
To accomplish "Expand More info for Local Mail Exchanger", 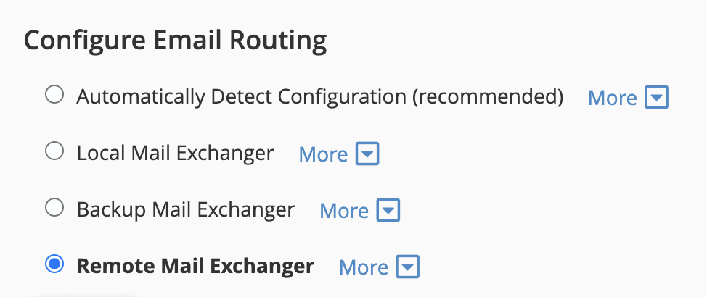I will pyautogui.click(x=323, y=154).
